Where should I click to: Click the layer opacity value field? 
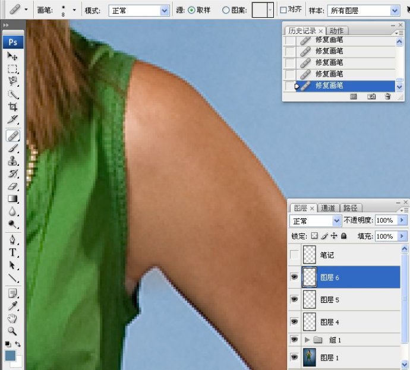(386, 220)
